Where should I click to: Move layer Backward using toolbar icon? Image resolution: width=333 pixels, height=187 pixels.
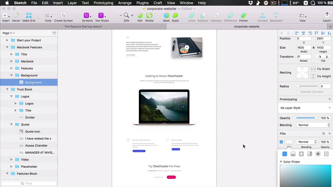coord(276,15)
